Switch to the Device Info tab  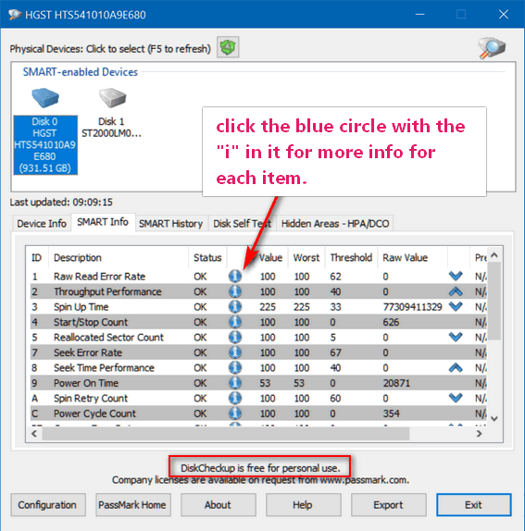[42, 224]
